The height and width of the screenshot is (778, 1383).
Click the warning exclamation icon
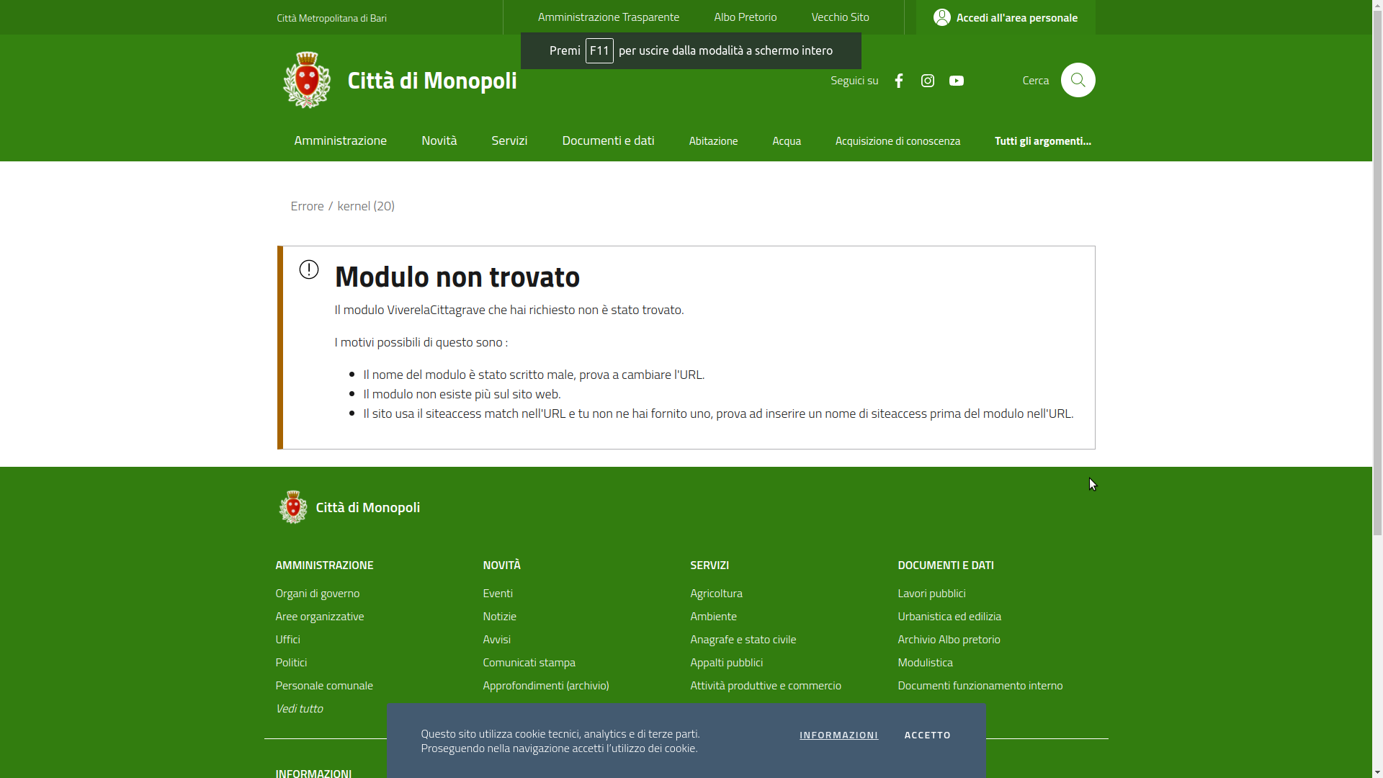pos(309,269)
